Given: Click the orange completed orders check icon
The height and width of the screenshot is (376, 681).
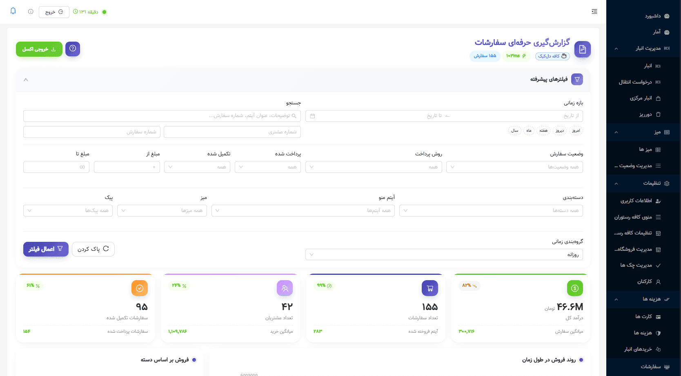Looking at the screenshot, I should pyautogui.click(x=140, y=288).
